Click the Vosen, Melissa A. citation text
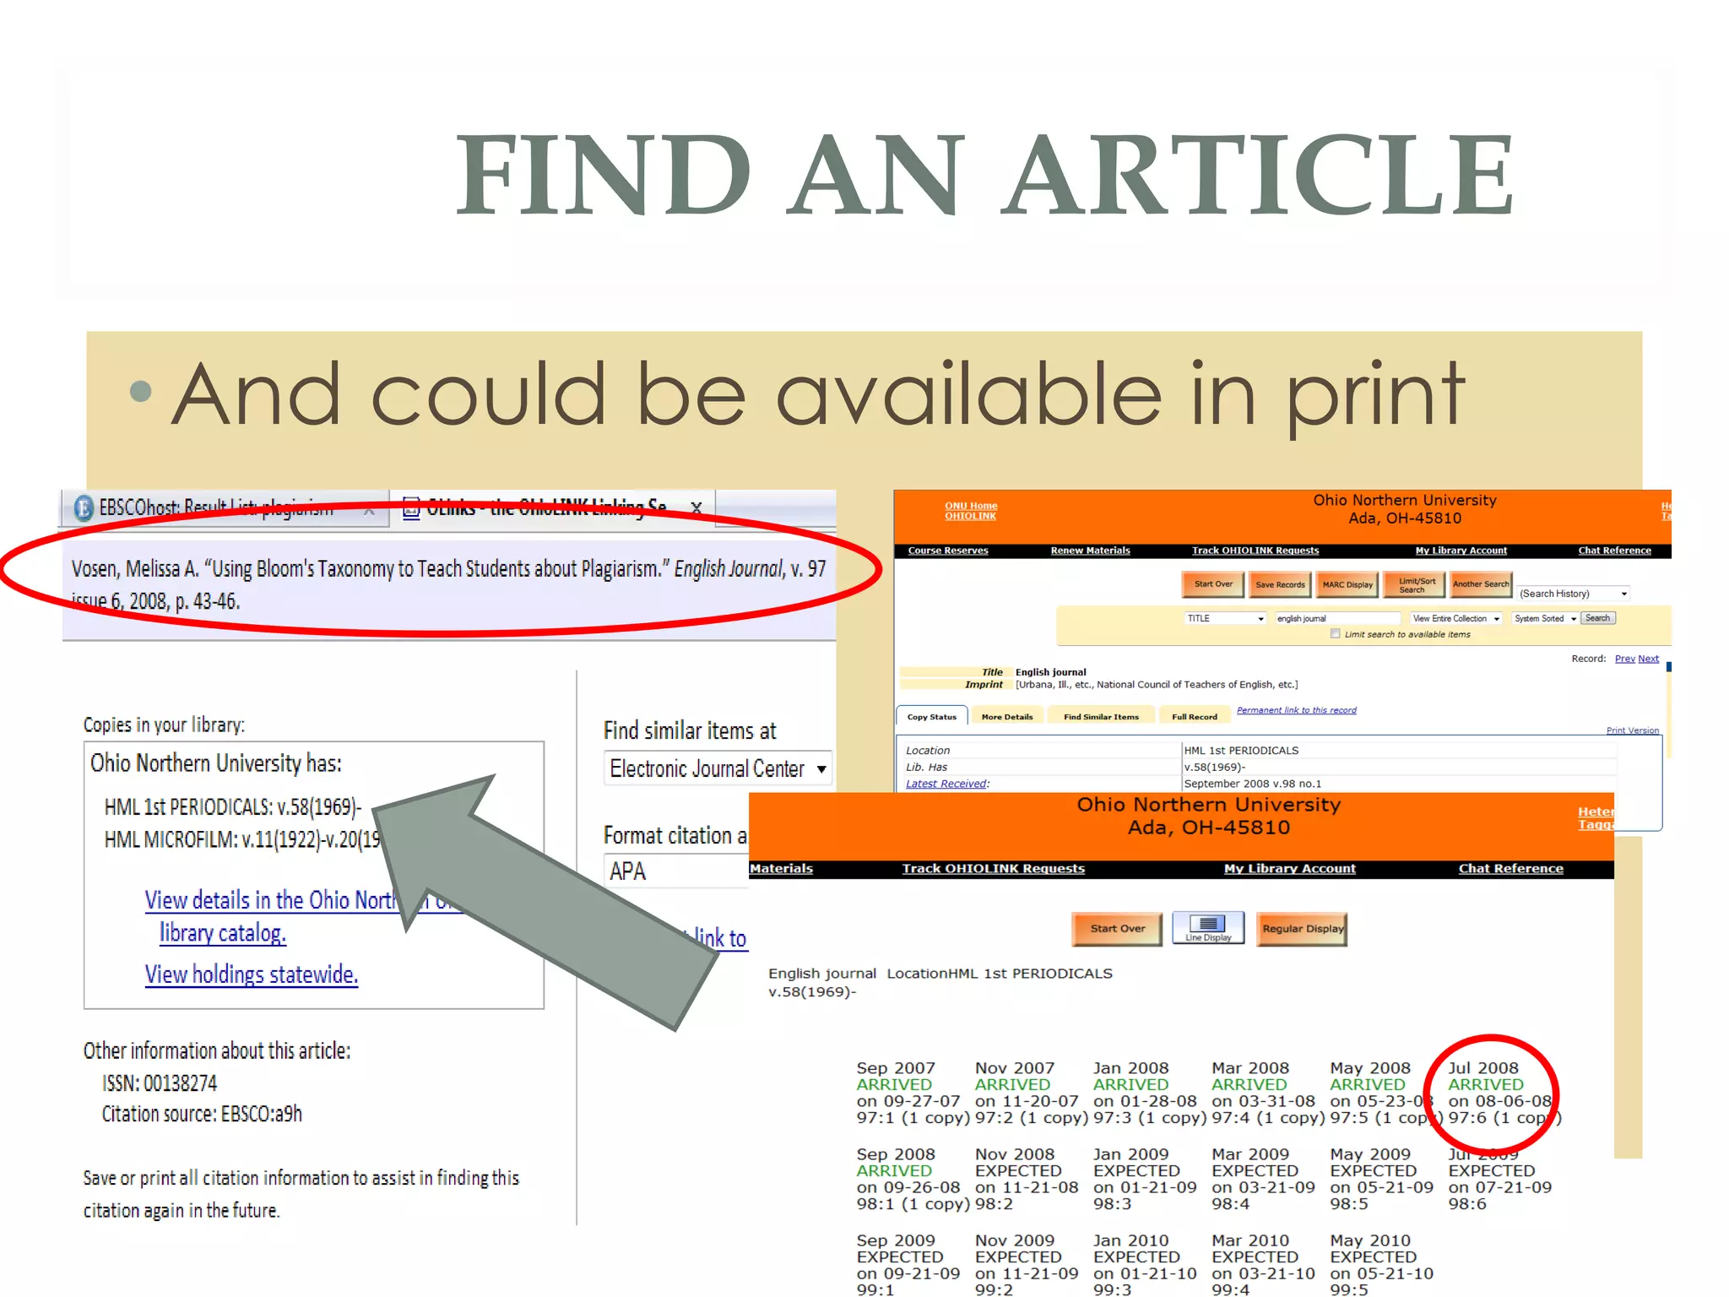 point(448,584)
